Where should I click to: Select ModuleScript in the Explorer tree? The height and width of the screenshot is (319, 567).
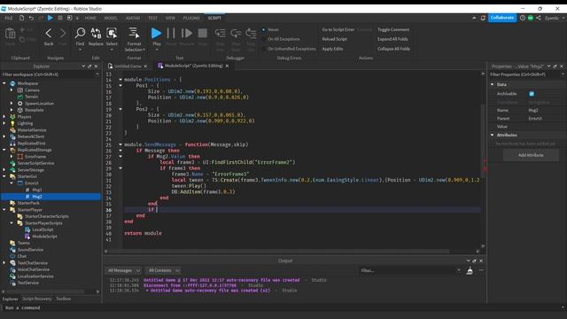[x=44, y=237]
